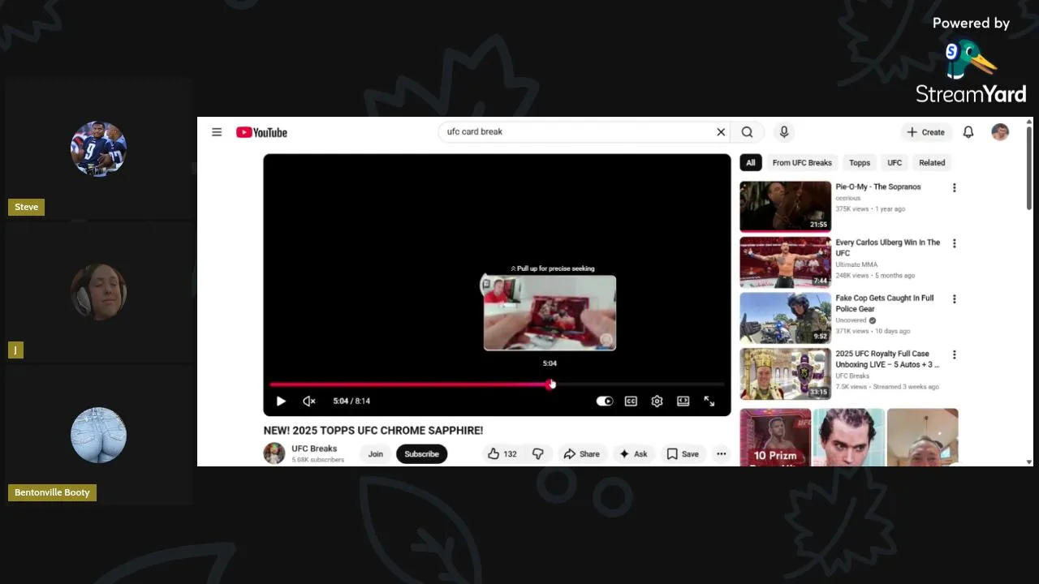Screen dimensions: 1039x584
Task: Click the page scrollbar up arrow
Action: coord(1029,122)
